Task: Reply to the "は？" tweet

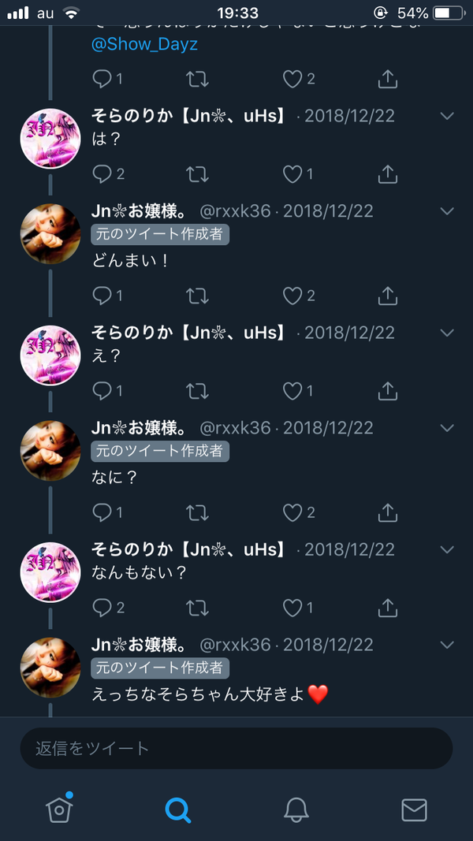Action: click(102, 173)
